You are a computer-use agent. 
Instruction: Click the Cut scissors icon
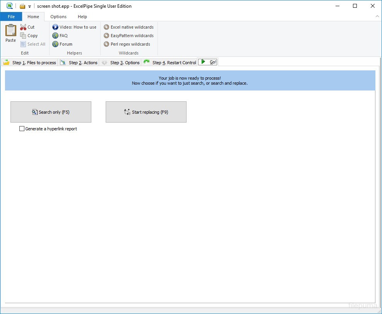click(23, 27)
